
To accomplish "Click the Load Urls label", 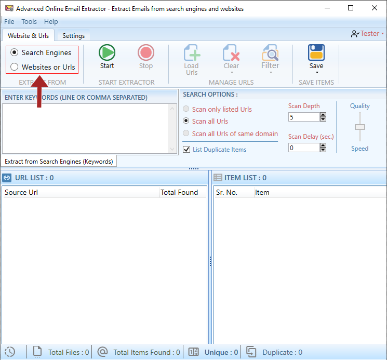I will (192, 69).
